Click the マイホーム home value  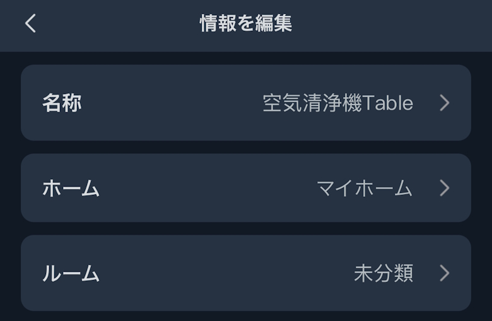[365, 188]
